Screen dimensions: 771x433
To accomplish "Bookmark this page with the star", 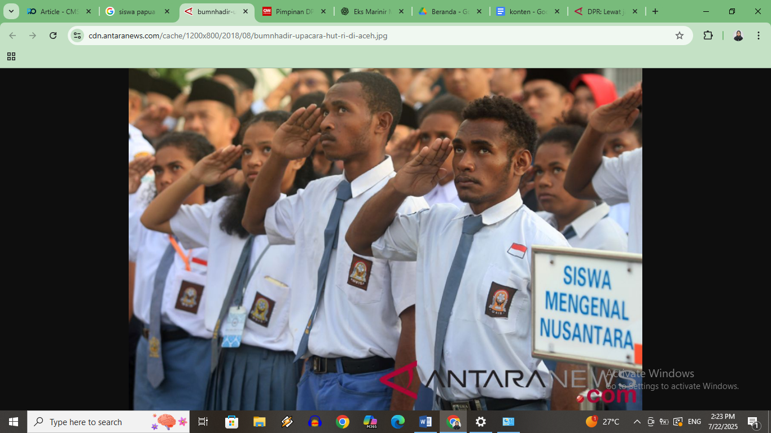I will tap(680, 36).
